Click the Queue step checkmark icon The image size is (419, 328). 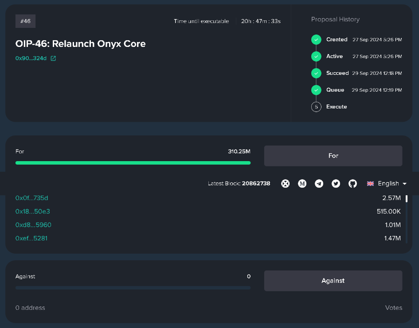316,90
